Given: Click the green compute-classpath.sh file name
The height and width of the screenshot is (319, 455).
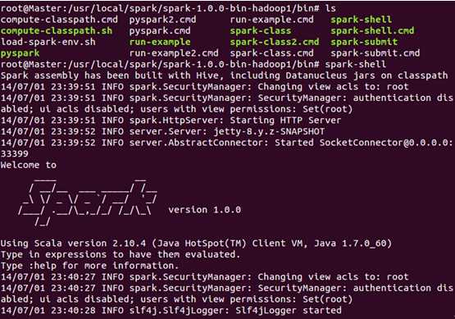Looking at the screenshot, I should [x=57, y=31].
